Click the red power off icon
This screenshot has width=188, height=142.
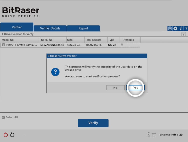tap(6, 135)
